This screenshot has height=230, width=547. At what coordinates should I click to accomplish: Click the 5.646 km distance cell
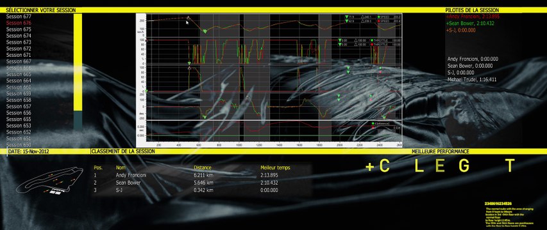203,183
